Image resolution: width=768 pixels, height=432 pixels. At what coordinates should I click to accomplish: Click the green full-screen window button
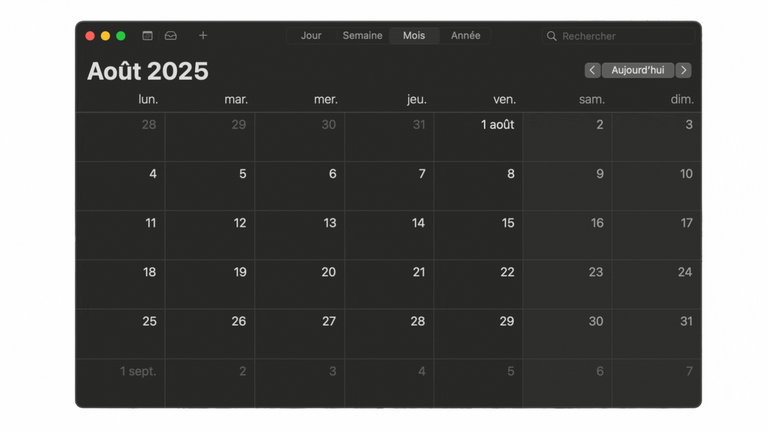pyautogui.click(x=121, y=36)
